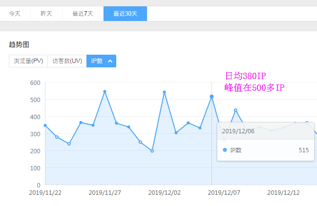Click the peak data point on 2019/12/02
317x206 pixels.
164,92
